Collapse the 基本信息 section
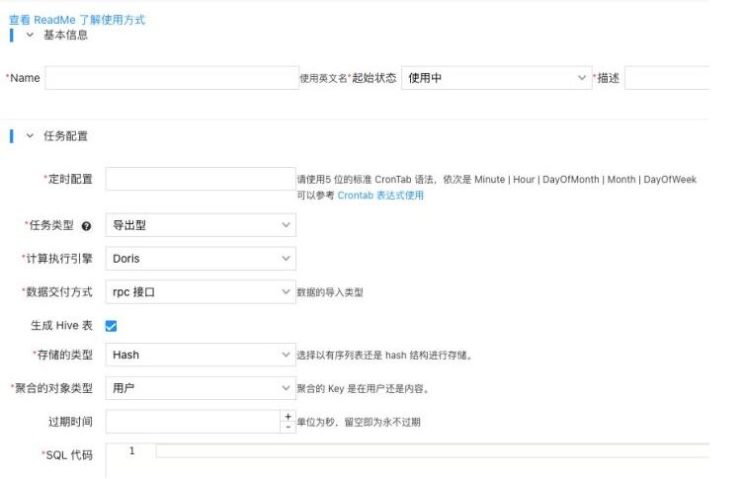The image size is (744, 479). [30, 35]
